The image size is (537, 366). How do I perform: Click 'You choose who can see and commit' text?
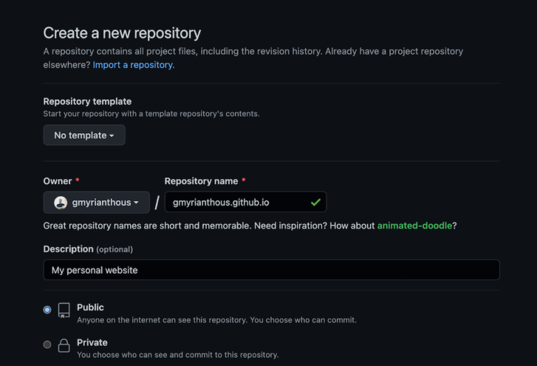(x=178, y=355)
